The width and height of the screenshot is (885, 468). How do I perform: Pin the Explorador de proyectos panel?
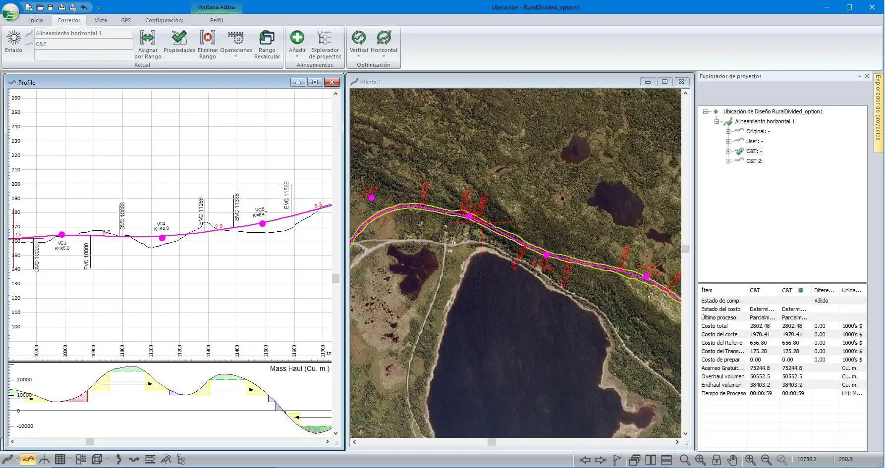tap(859, 76)
